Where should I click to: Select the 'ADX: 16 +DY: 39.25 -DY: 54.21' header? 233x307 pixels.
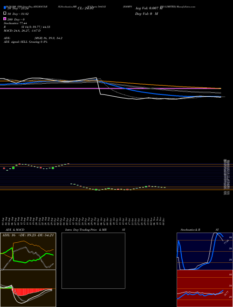pyautogui.click(x=27, y=235)
